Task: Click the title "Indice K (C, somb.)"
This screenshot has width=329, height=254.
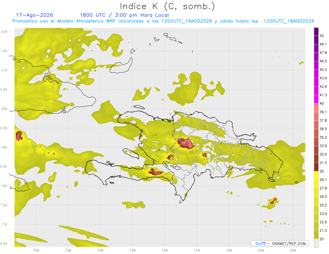Action: [168, 7]
